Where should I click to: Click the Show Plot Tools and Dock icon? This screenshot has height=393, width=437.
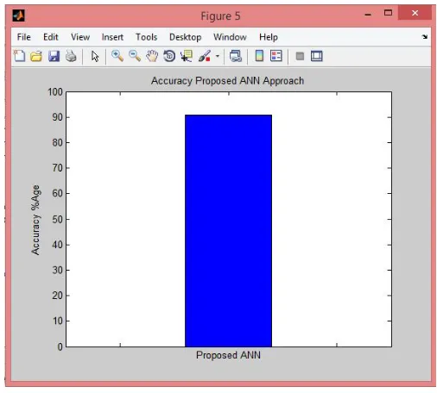pyautogui.click(x=317, y=56)
